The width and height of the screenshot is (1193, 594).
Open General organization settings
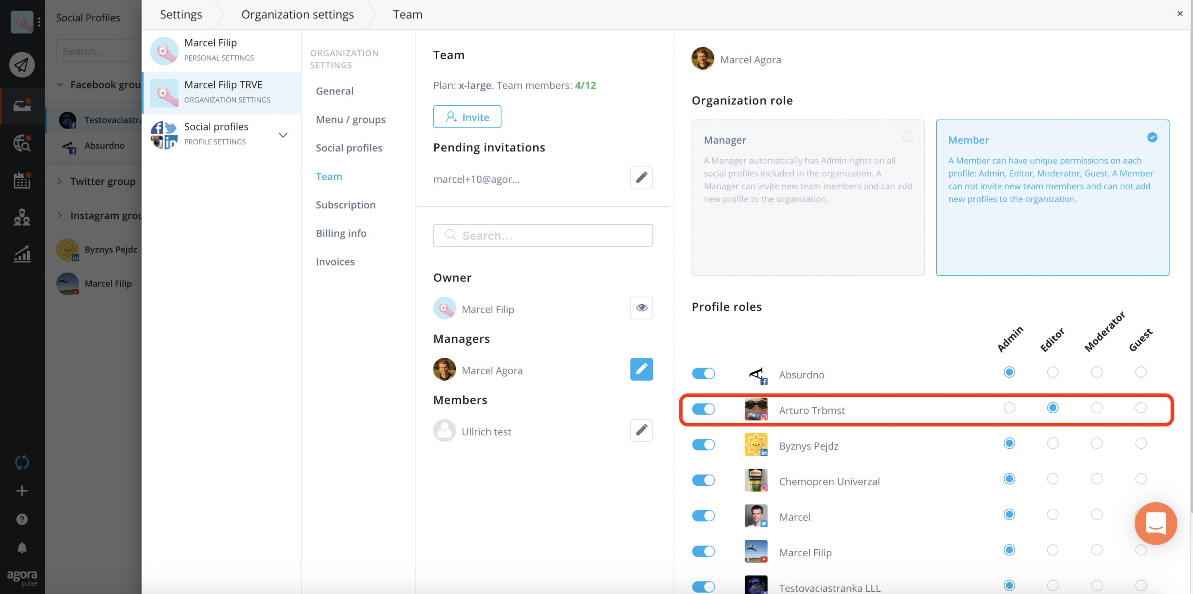coord(335,91)
